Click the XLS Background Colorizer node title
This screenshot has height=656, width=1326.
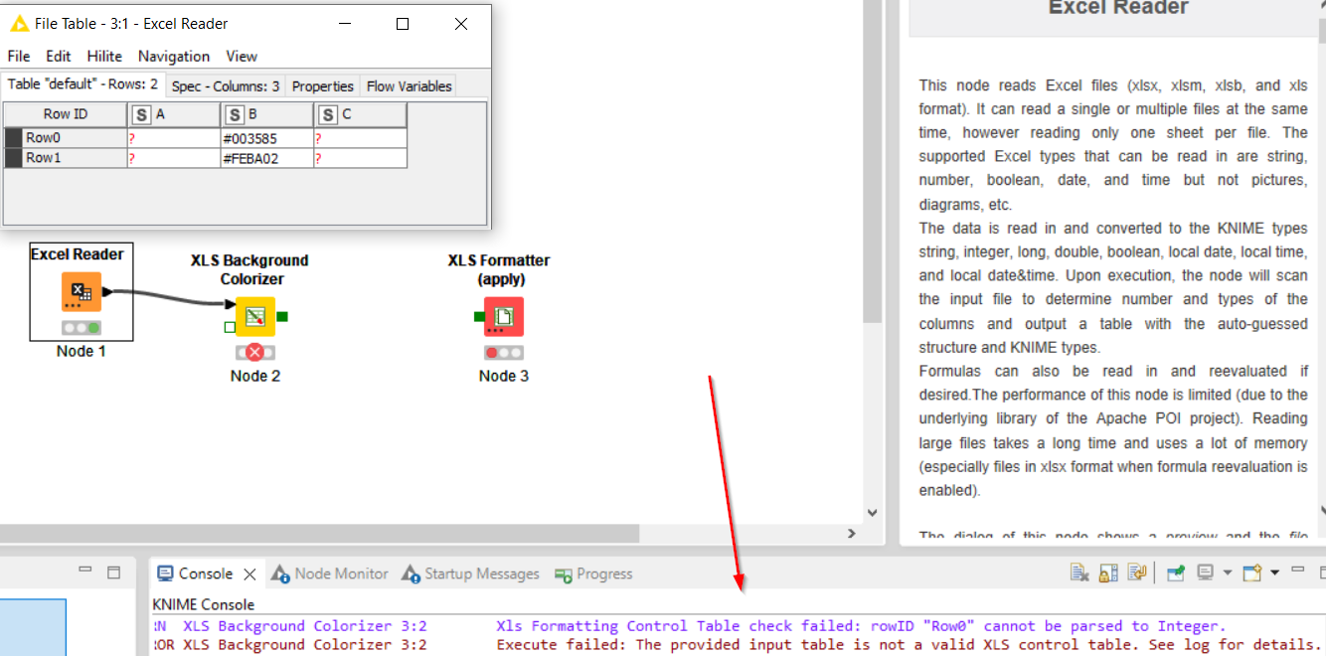pos(249,269)
